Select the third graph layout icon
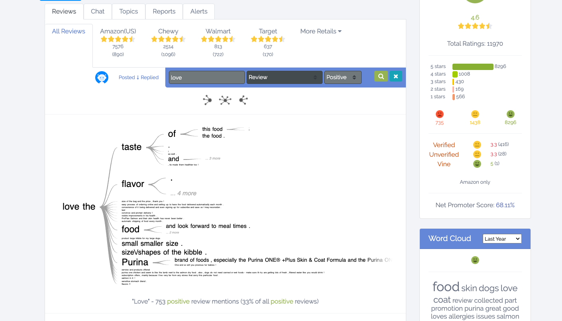562x321 pixels. pos(243,100)
